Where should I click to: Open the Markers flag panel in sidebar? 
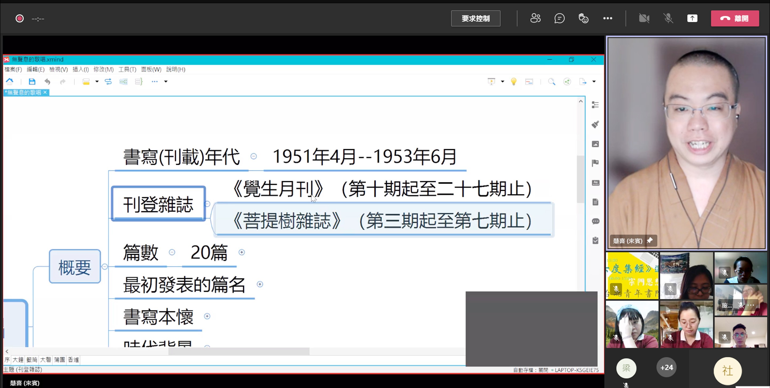pos(595,163)
